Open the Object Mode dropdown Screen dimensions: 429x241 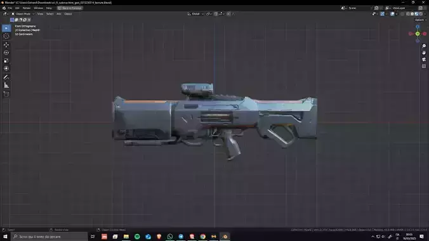click(x=23, y=14)
